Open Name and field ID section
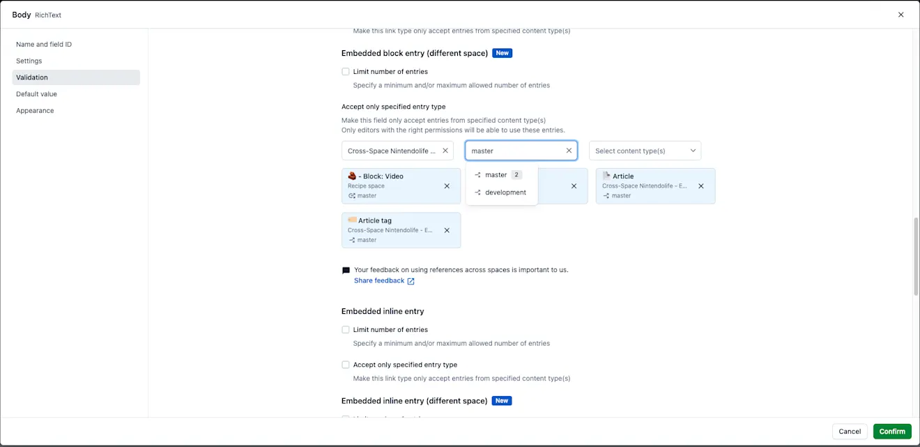The height and width of the screenshot is (447, 920). pyautogui.click(x=76, y=45)
